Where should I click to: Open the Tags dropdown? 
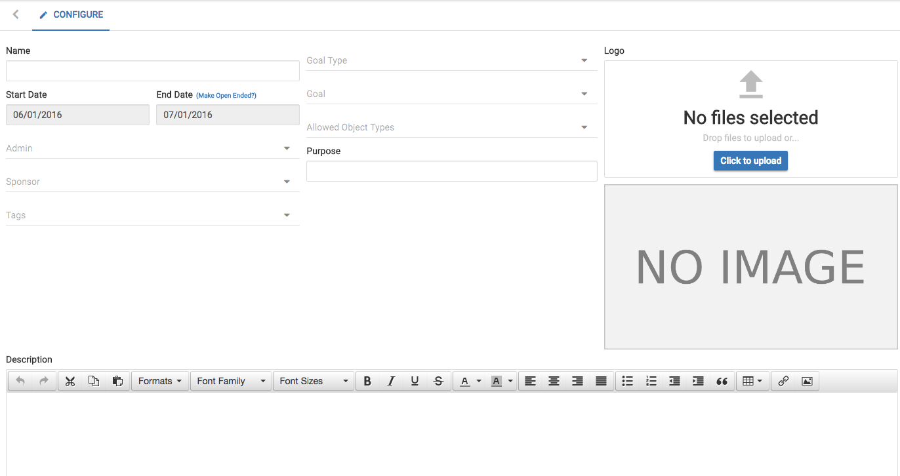(x=153, y=215)
